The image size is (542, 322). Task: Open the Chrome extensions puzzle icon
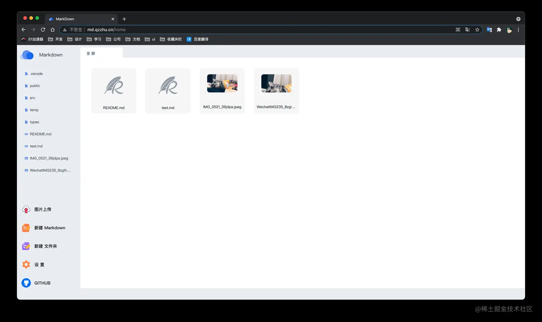[x=499, y=30]
